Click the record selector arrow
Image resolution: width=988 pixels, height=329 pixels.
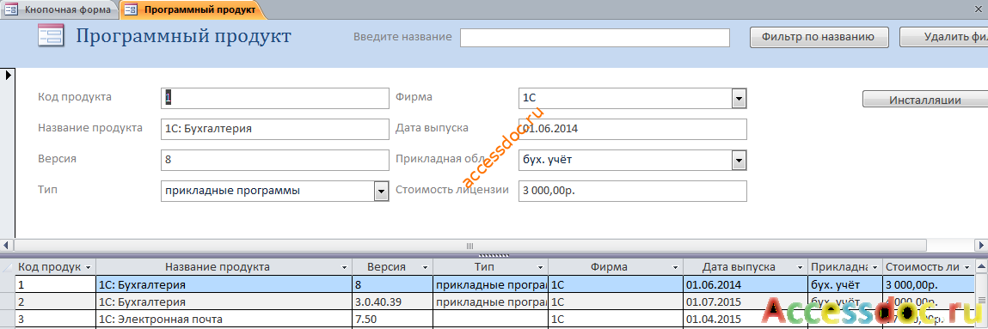[x=9, y=75]
